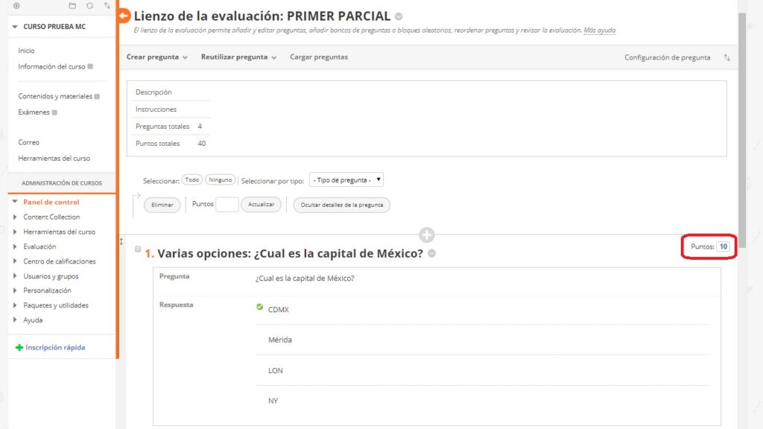Open the Cargar preguntas option
Viewport: 763px width, 429px height.
coord(318,57)
